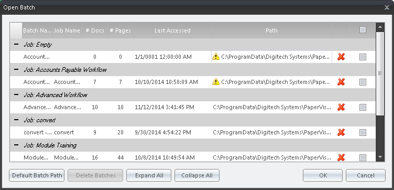
Task: Remove Advanced Workflow batch with red X
Action: pyautogui.click(x=341, y=107)
